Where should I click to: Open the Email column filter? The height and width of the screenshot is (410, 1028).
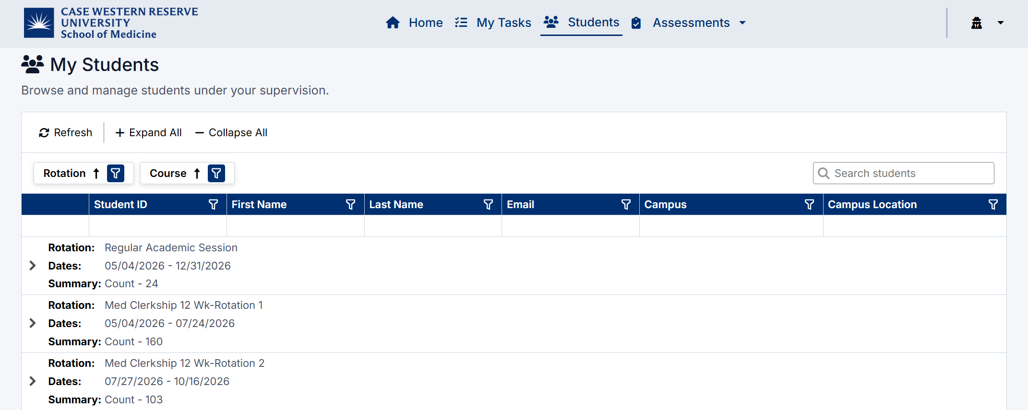(626, 205)
